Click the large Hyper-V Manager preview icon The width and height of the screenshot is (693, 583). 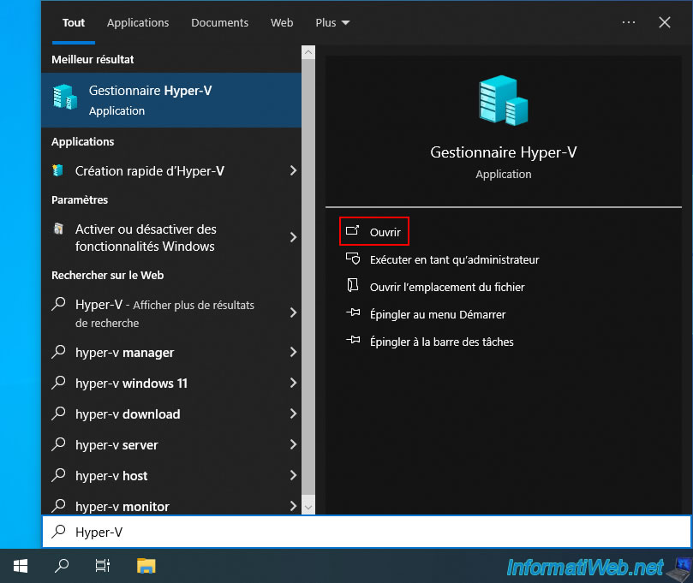click(x=504, y=100)
